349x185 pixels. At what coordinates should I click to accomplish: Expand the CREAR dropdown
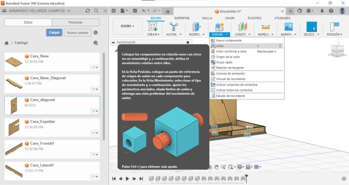pos(153,35)
